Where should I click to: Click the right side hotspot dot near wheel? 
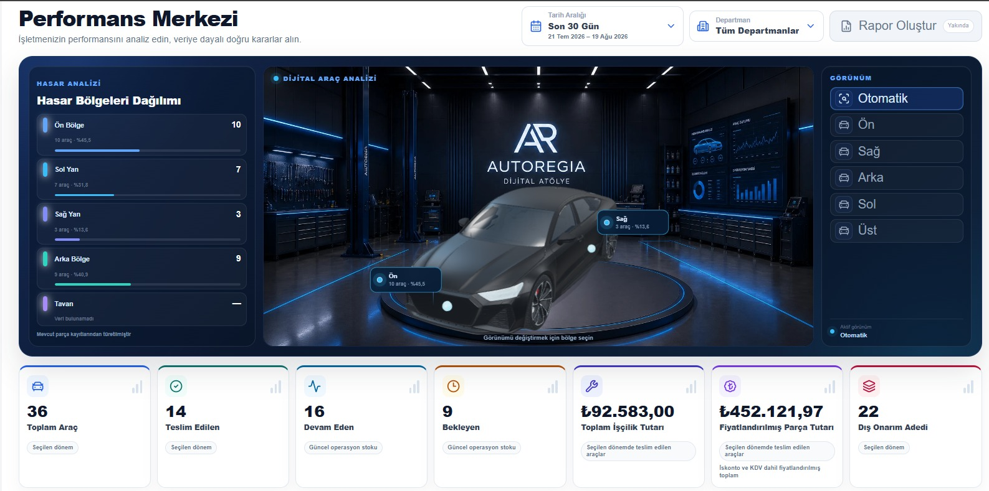point(591,248)
